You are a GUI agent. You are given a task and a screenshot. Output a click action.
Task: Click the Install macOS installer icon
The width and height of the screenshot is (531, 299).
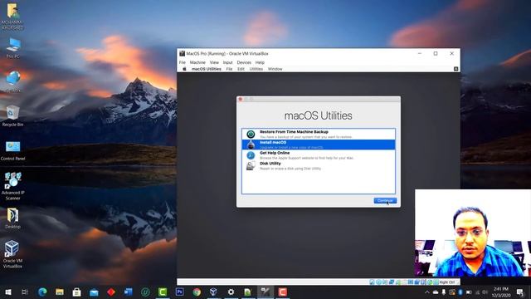tap(251, 145)
